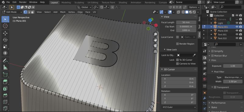
Task: Select the Add Cube tool
Action: click(5, 74)
